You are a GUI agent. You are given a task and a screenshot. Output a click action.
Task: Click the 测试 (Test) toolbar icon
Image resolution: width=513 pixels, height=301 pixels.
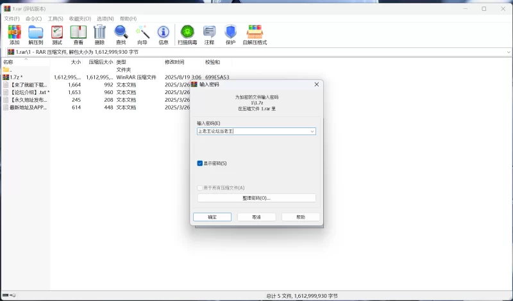pos(57,32)
